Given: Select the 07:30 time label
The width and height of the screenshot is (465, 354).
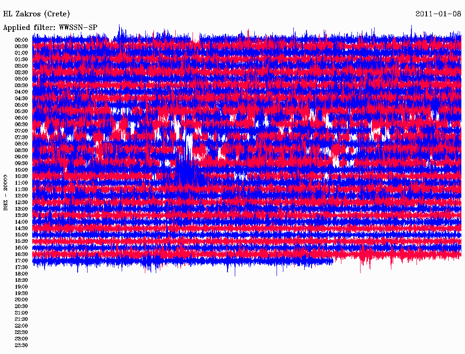Looking at the screenshot, I should 21,137.
